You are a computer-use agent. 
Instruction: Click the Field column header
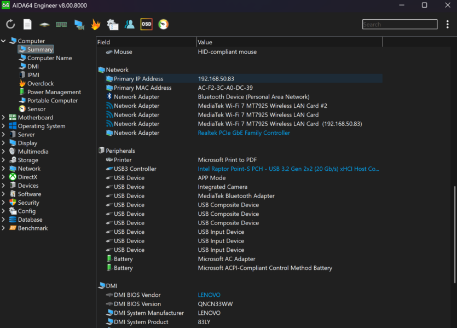point(146,42)
